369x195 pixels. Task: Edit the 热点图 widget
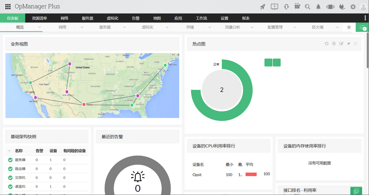(x=341, y=44)
